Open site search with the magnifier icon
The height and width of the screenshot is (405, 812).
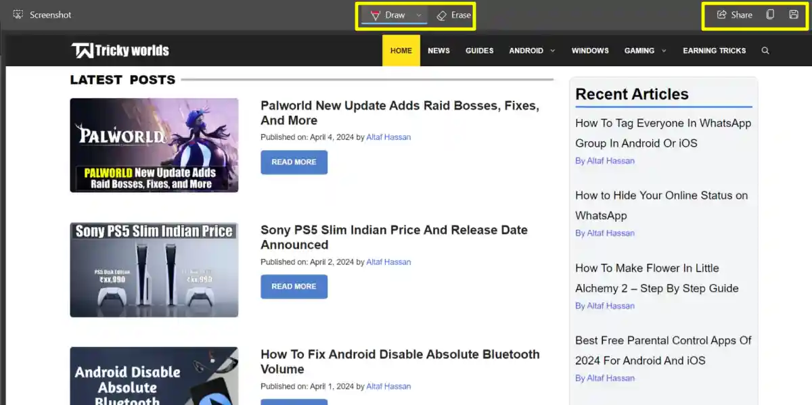[765, 50]
